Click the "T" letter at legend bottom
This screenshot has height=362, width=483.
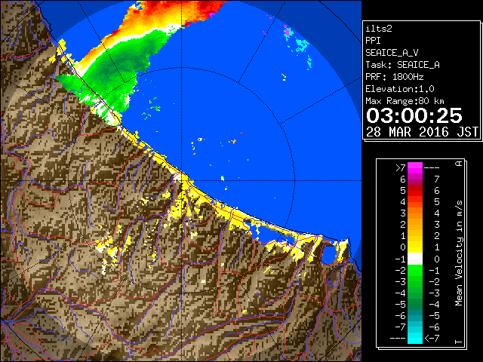[459, 342]
